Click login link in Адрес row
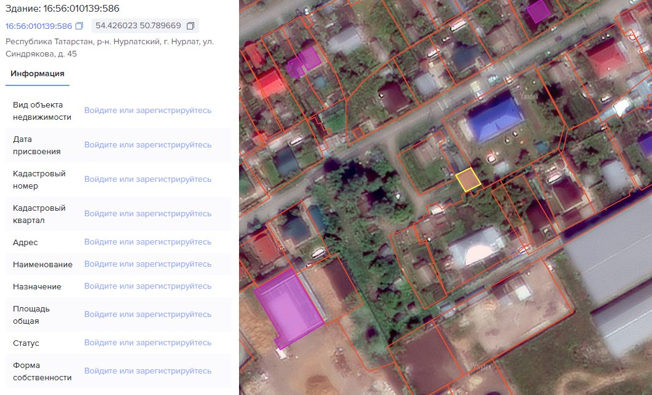Image resolution: width=652 pixels, height=395 pixels. click(147, 242)
